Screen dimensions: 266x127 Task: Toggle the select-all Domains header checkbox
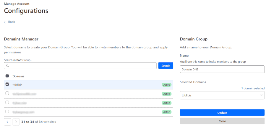coord(7,76)
